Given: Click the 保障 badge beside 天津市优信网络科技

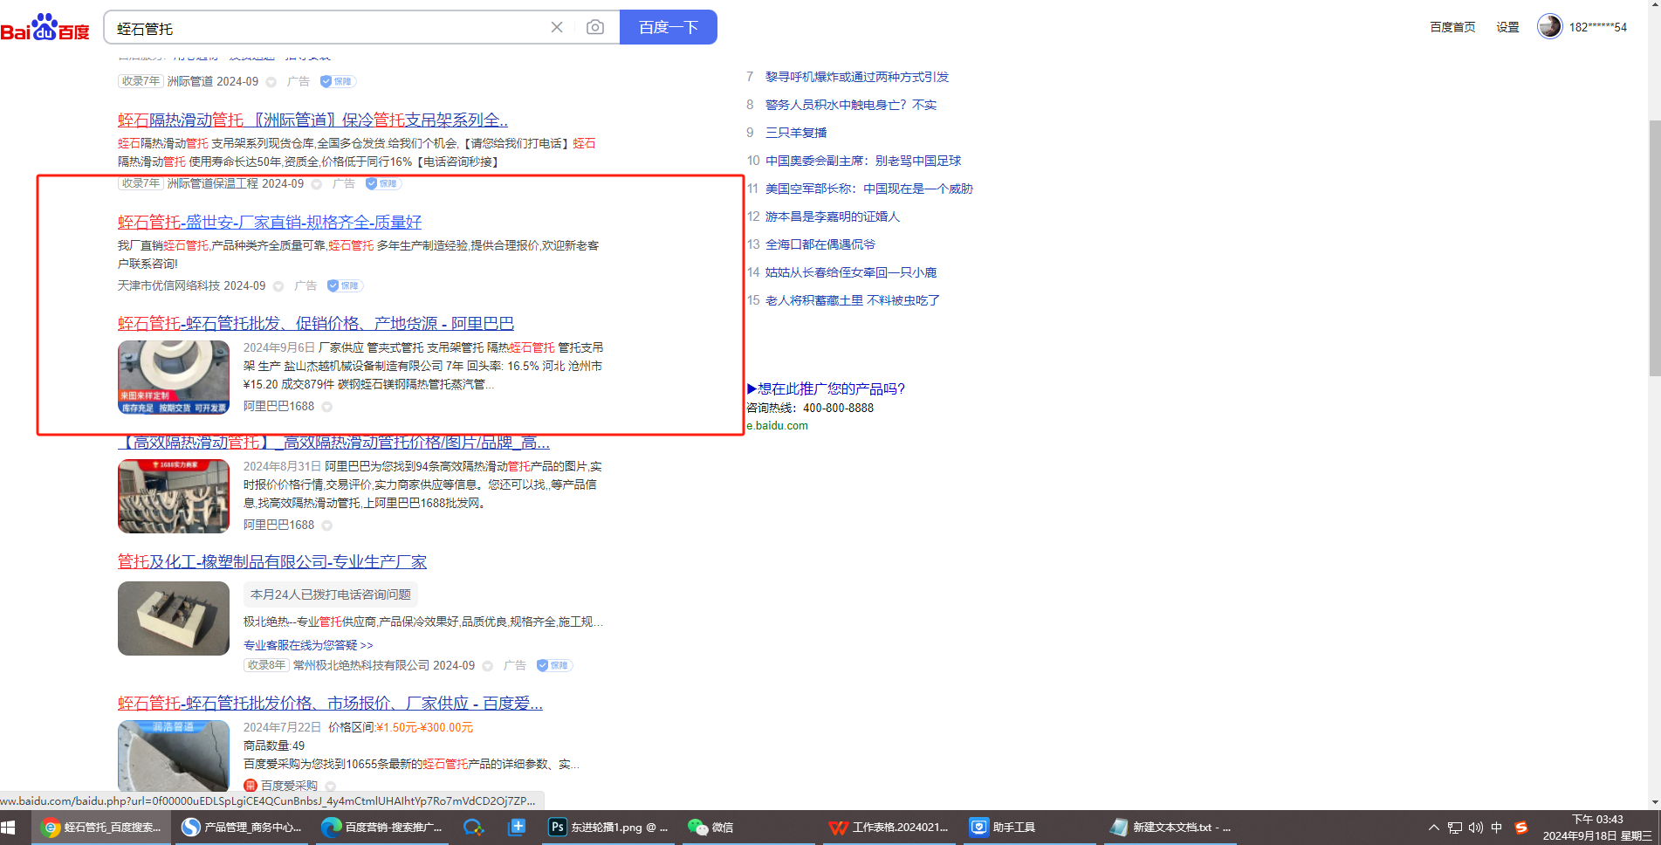Looking at the screenshot, I should coord(344,285).
